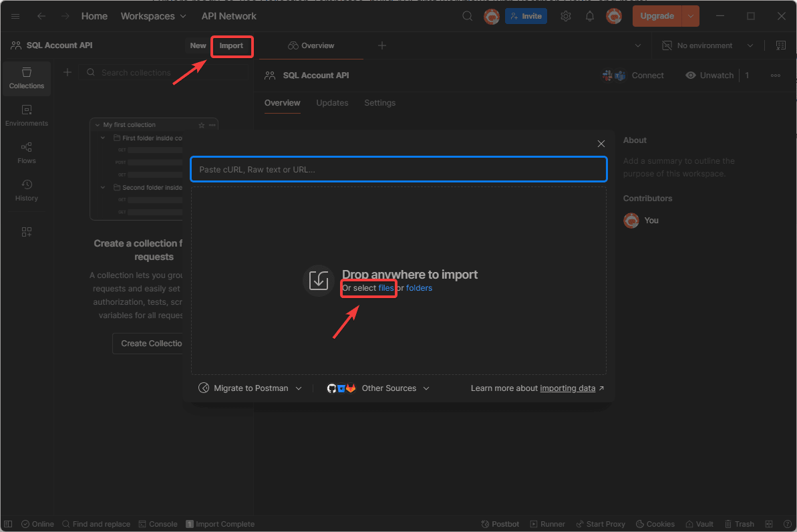Open the No environment selector

707,45
